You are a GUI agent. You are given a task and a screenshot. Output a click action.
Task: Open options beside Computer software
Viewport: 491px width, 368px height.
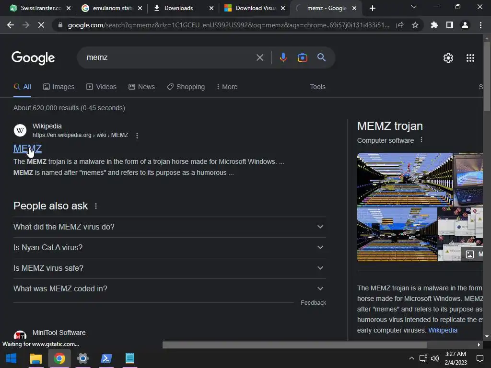(421, 139)
